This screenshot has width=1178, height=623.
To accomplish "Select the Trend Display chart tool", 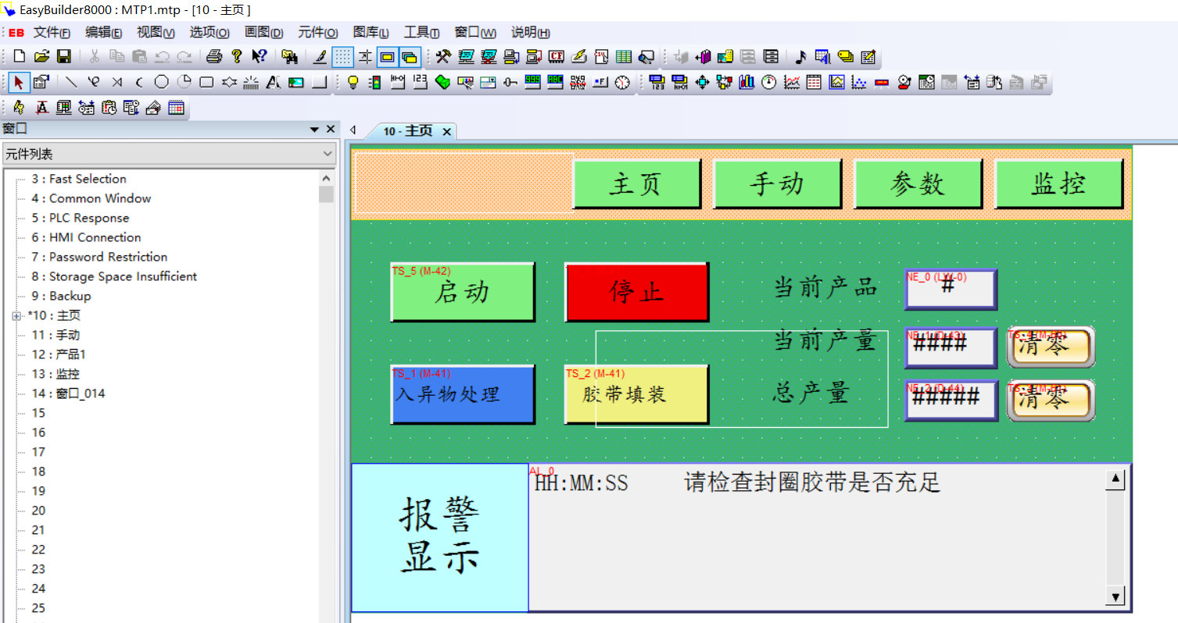I will pos(792,82).
